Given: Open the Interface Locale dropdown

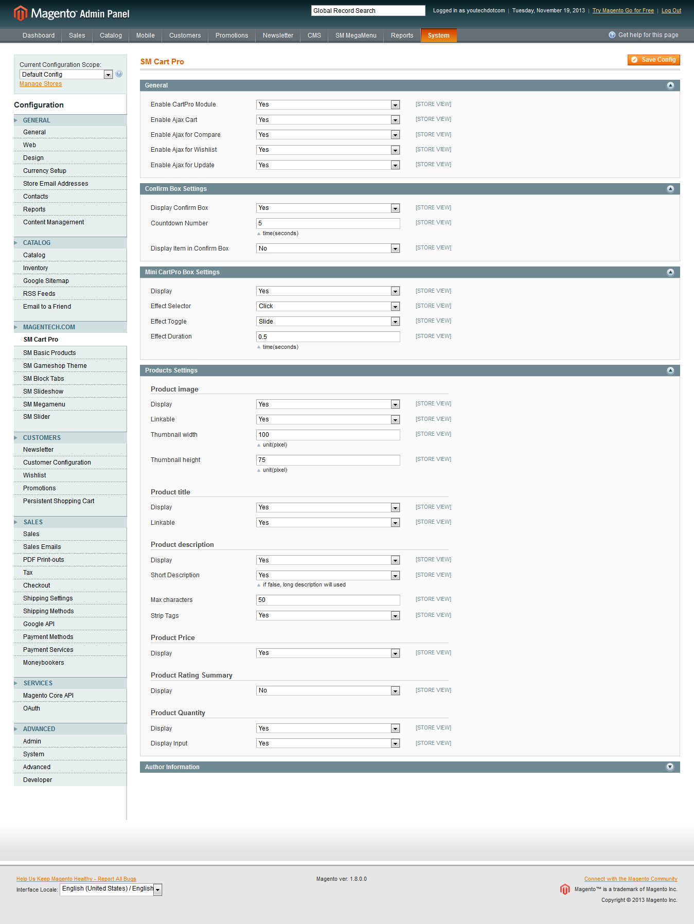Looking at the screenshot, I should tap(111, 889).
